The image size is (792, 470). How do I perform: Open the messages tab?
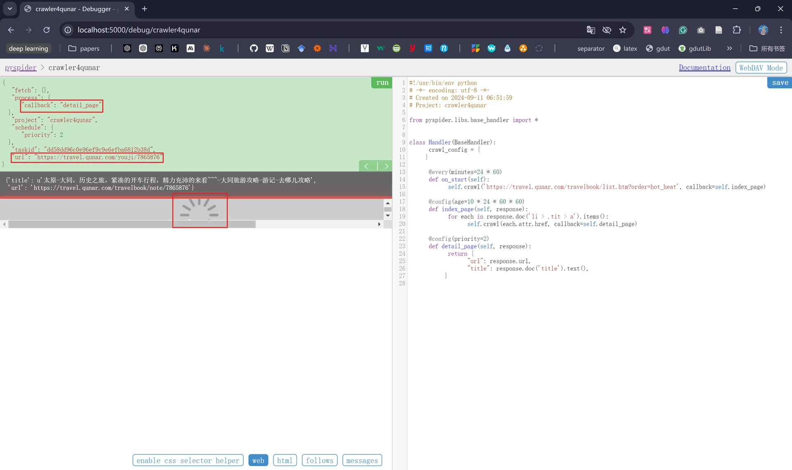pos(362,460)
